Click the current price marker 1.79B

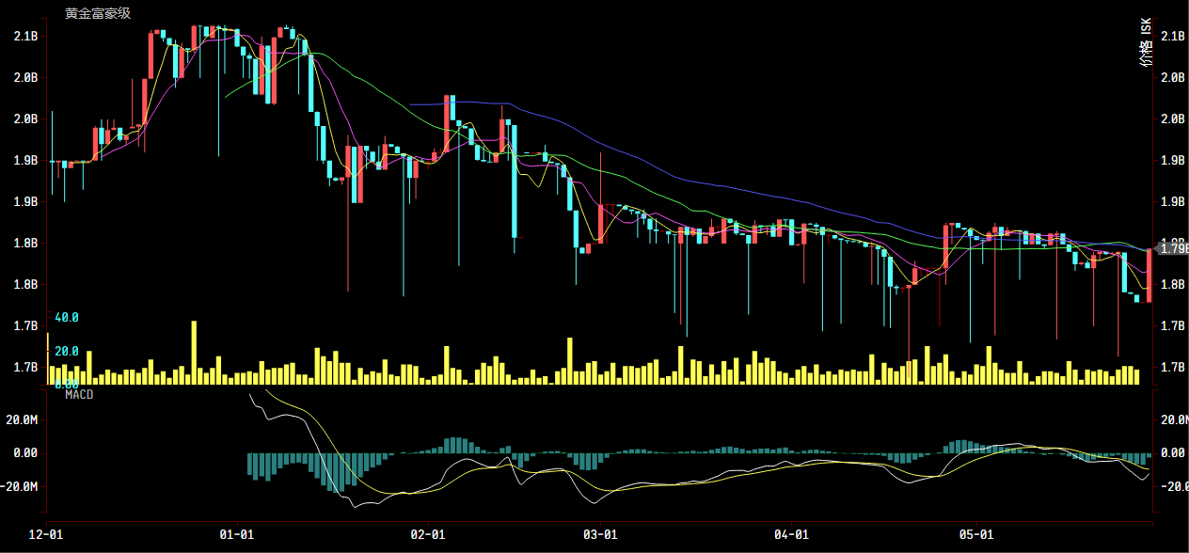(x=1173, y=248)
